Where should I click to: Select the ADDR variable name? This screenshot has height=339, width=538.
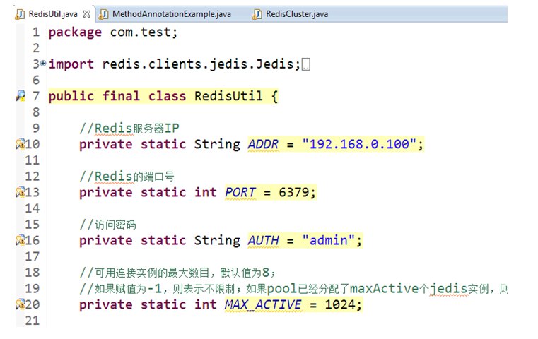pyautogui.click(x=263, y=144)
